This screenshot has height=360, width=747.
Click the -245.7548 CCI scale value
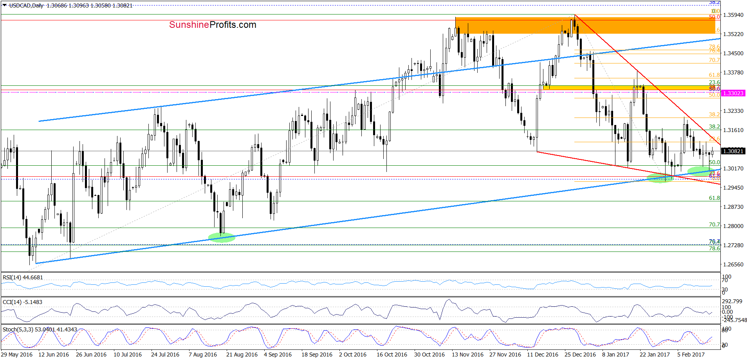click(735, 320)
